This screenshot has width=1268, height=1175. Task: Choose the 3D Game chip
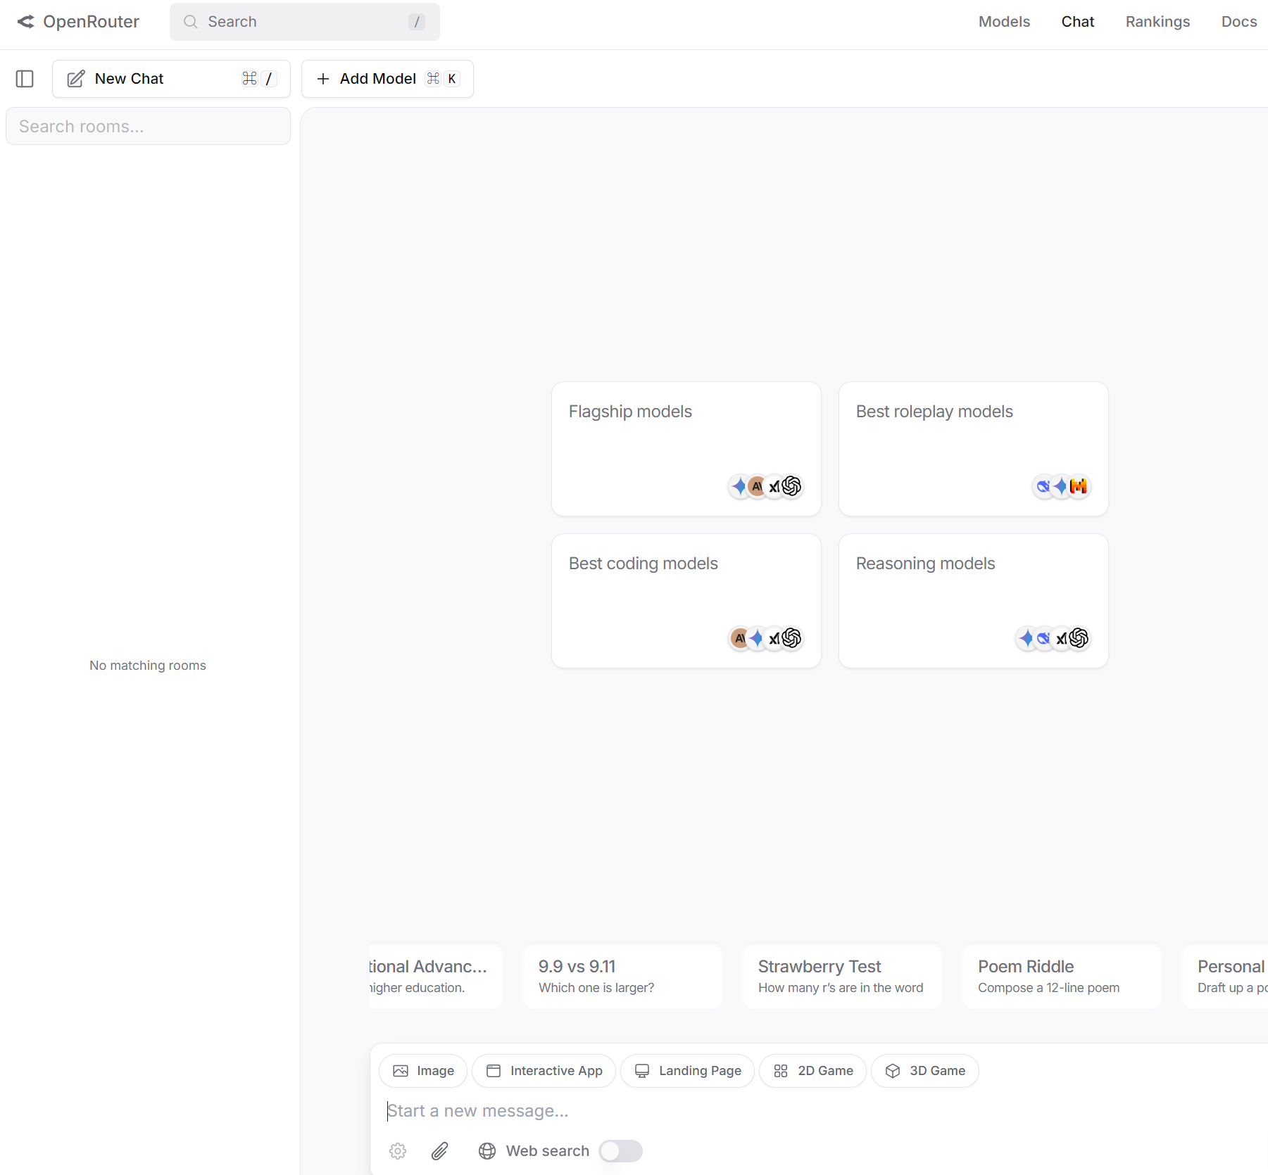pyautogui.click(x=924, y=1071)
